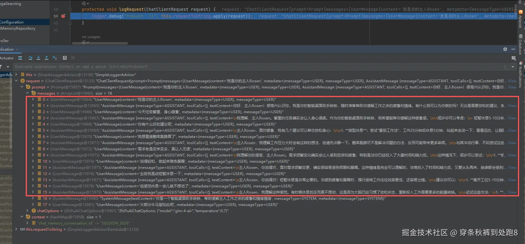Select the 'SESSION_2026' value text
Screen dimensions: 525x244
pos(115,223)
